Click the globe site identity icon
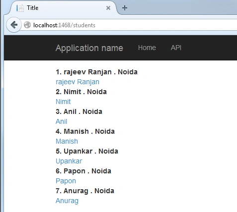 point(27,25)
